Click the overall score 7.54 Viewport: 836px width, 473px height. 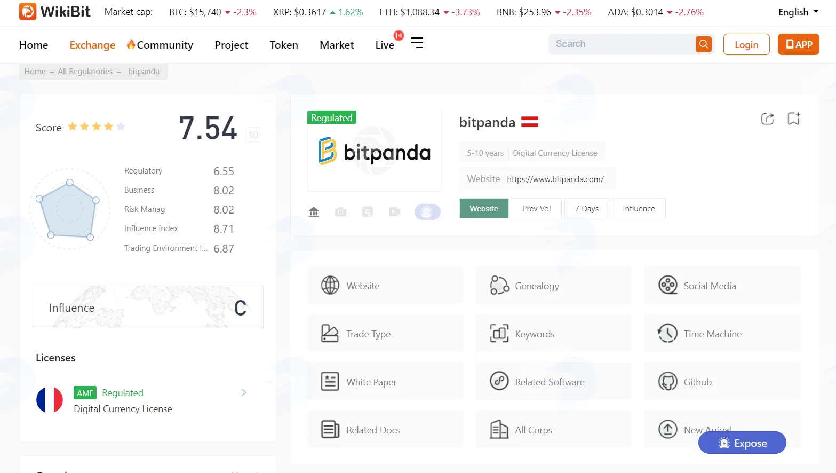pyautogui.click(x=208, y=129)
